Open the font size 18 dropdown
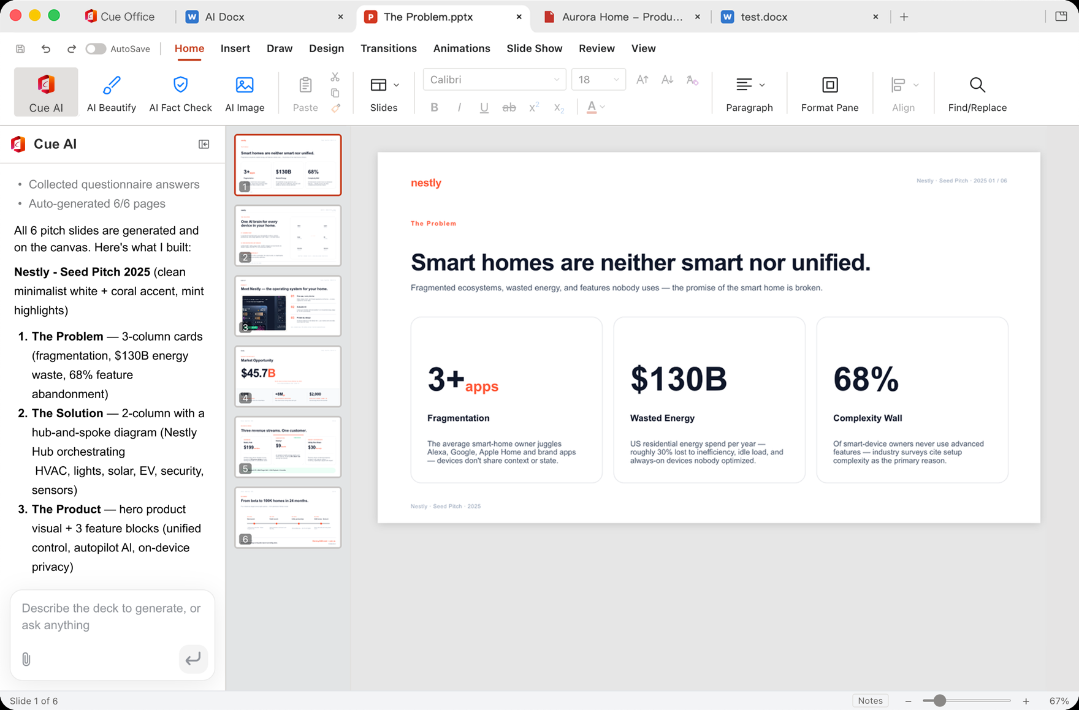1079x710 pixels. tap(598, 80)
